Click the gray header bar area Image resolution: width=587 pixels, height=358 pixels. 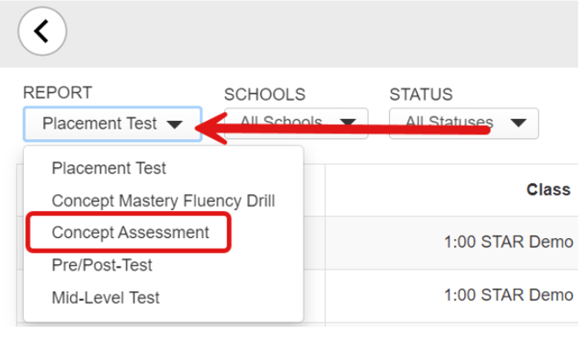(307, 33)
